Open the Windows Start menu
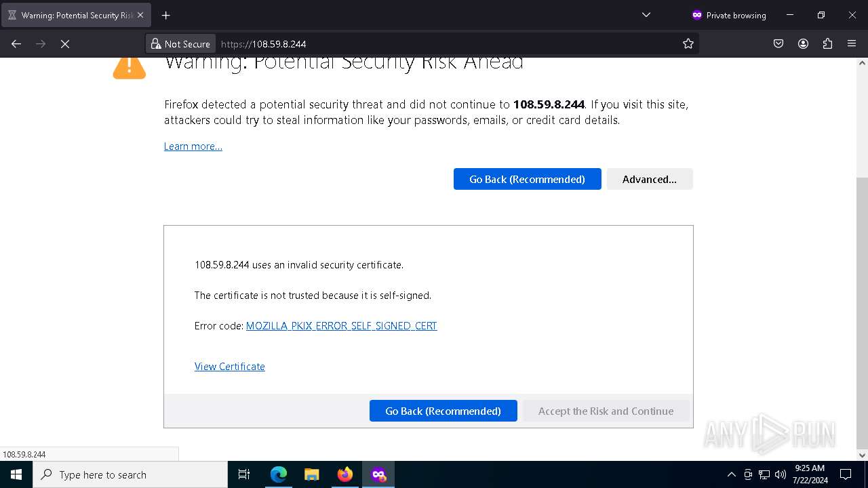 [x=16, y=474]
